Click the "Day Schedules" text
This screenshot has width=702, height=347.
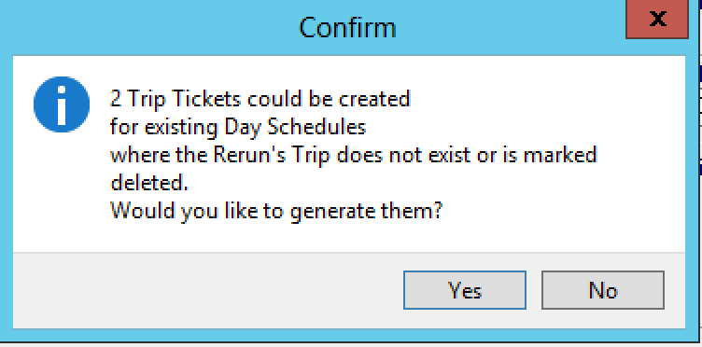pos(295,128)
